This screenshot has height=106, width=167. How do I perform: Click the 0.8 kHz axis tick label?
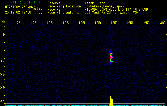pyautogui.click(x=2, y=74)
